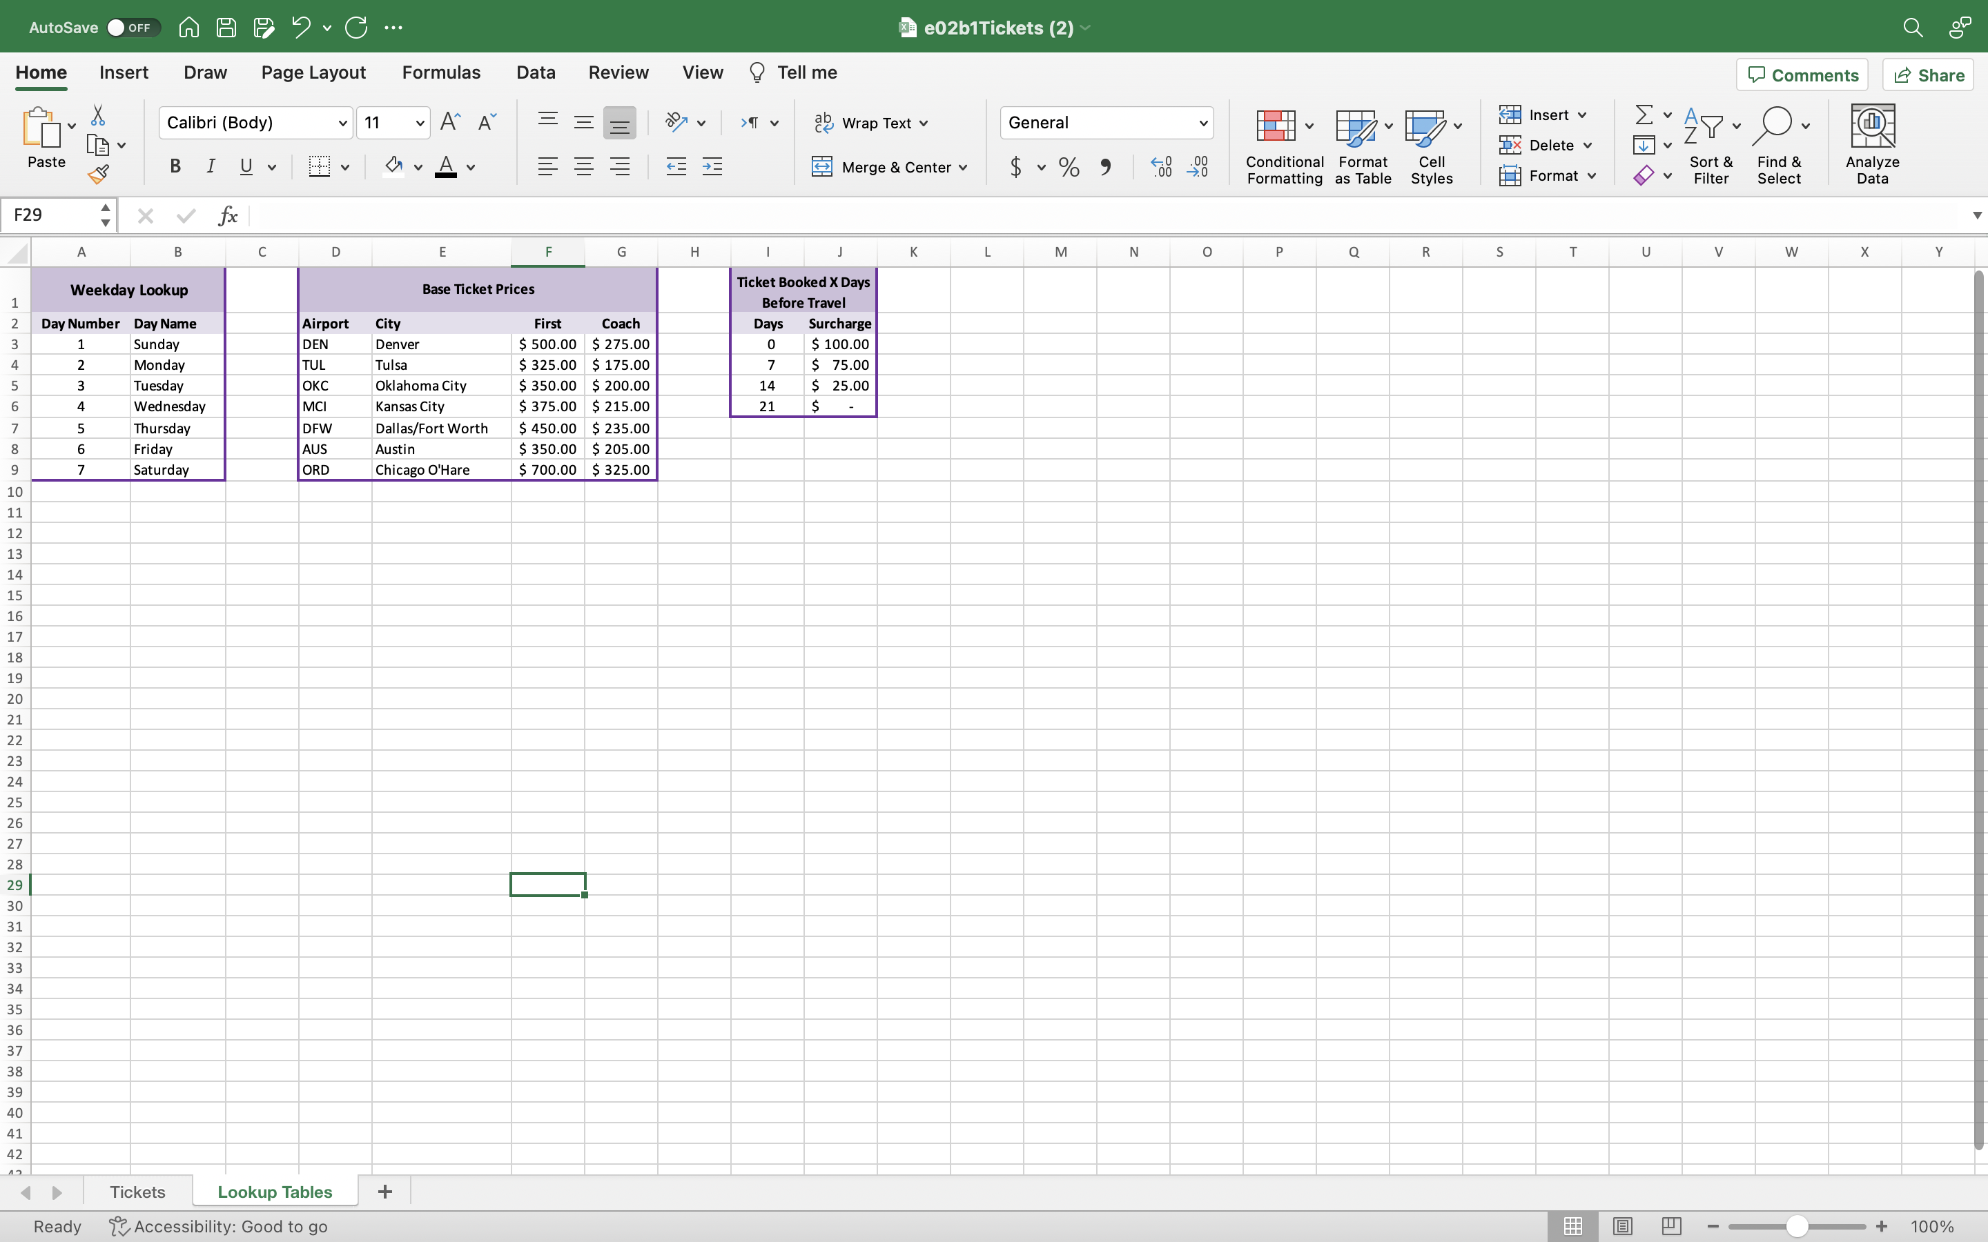Click the Increase Indent icon

click(712, 168)
